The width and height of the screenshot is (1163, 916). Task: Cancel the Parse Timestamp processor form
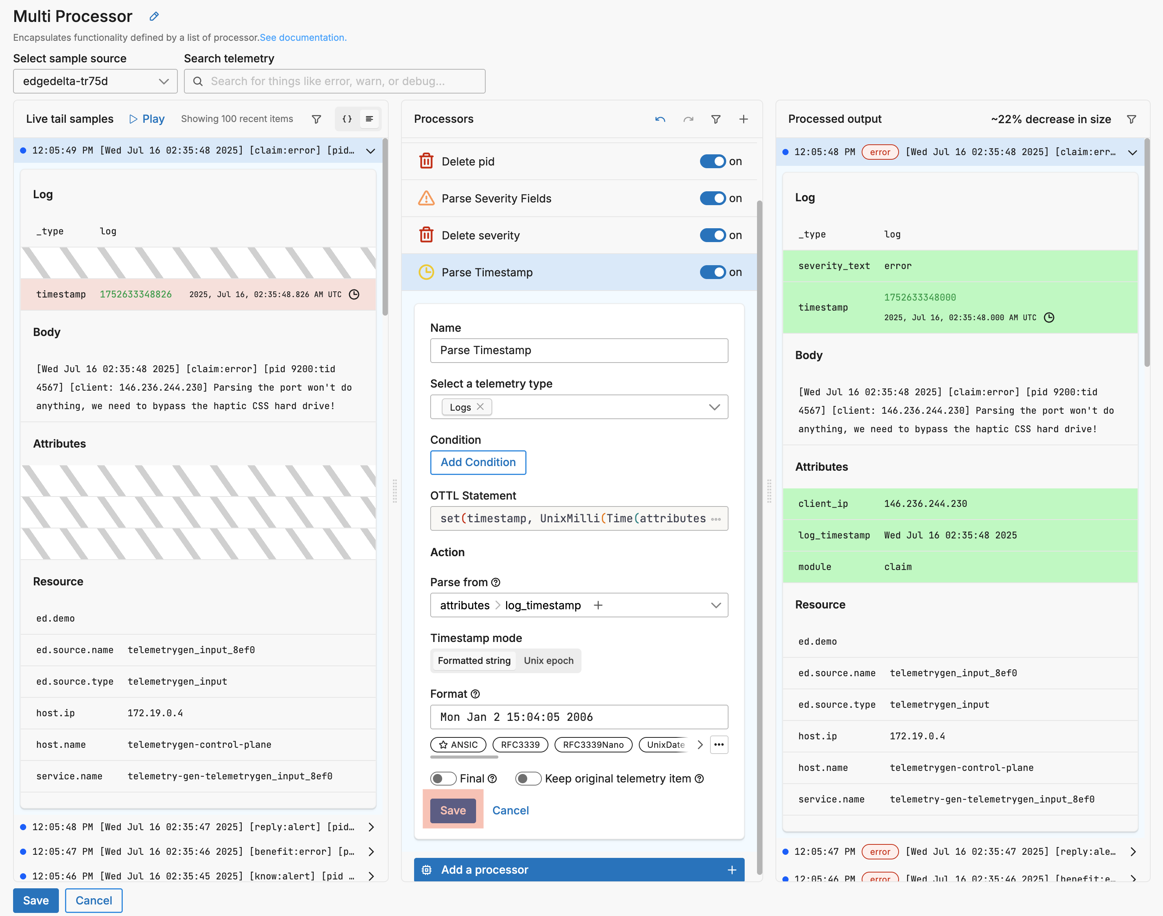[x=510, y=810]
